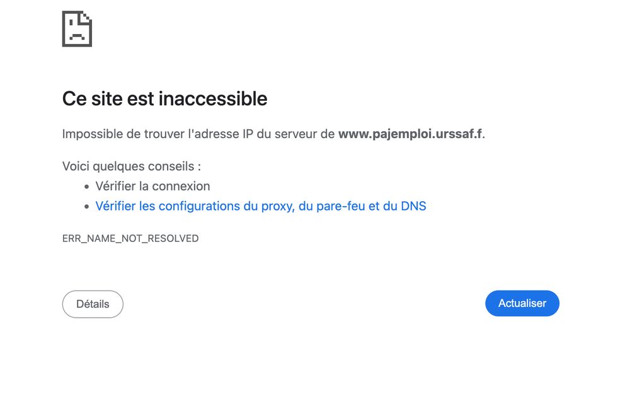630x399 pixels.
Task: Click the ERR_NAME_NOT_RESOLVED error code text
Action: pyautogui.click(x=130, y=238)
